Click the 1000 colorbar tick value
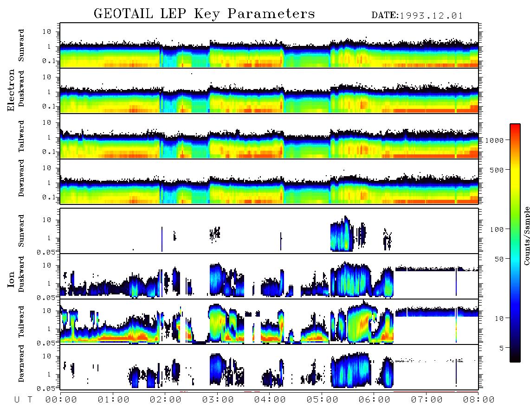530x408 pixels. point(495,140)
